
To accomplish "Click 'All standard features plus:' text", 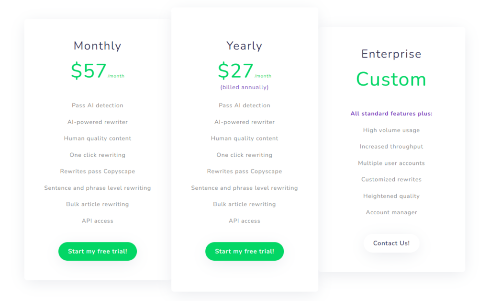I will click(x=391, y=114).
